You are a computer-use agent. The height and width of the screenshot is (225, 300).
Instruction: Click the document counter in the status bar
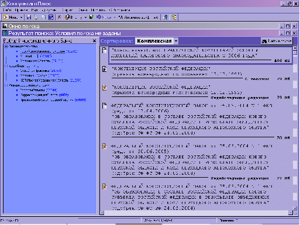pos(158,220)
